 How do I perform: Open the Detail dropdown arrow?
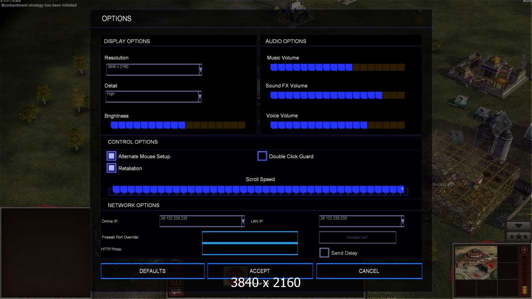(200, 97)
